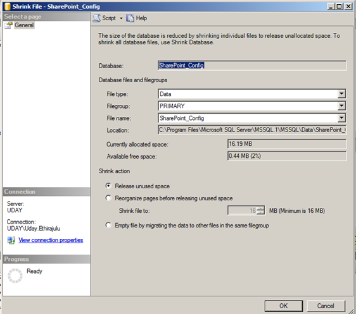Select Reorganize pages before releasing unused space

(x=108, y=198)
